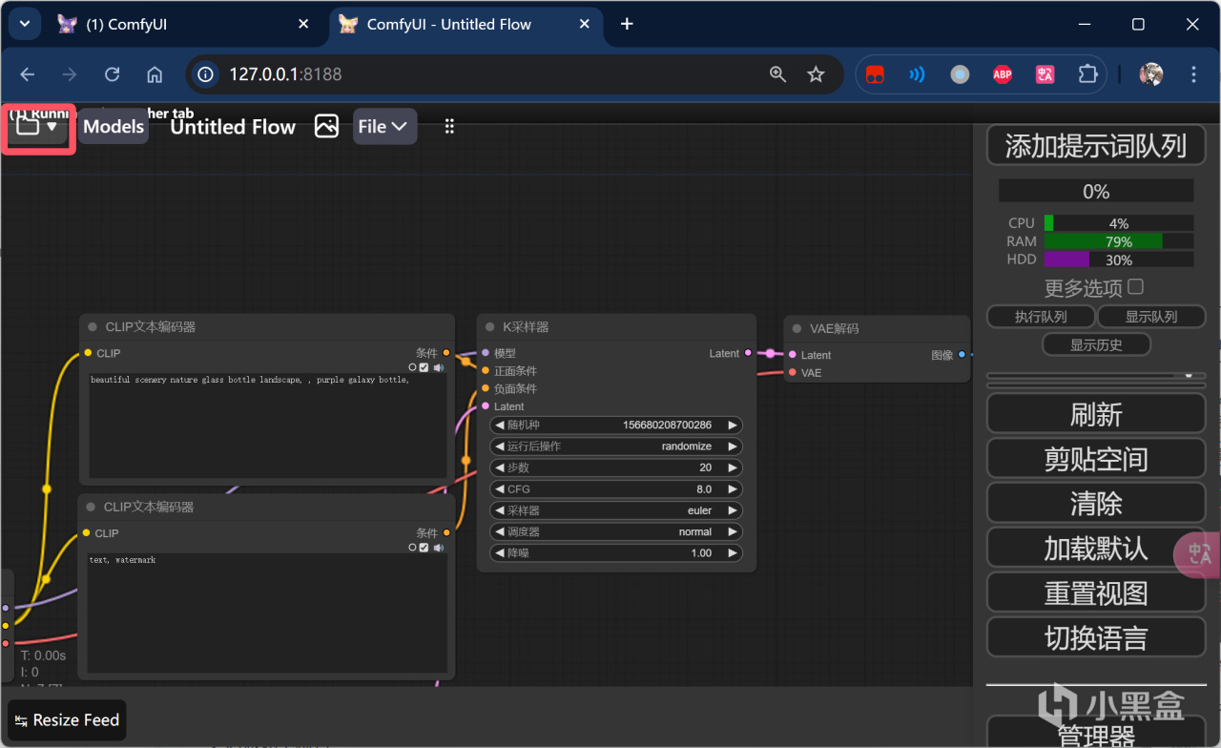Bookmark this page with the star icon
Viewport: 1221px width, 748px height.
tap(816, 74)
